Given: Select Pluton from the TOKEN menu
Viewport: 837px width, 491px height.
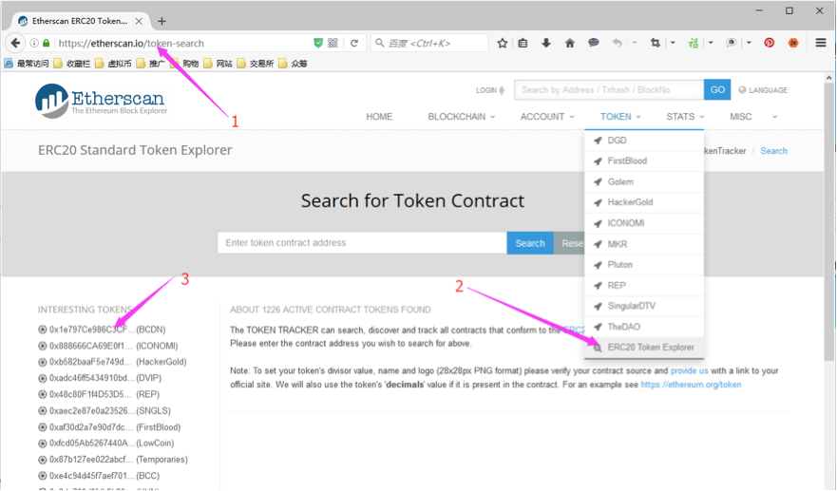Looking at the screenshot, I should (x=644, y=265).
